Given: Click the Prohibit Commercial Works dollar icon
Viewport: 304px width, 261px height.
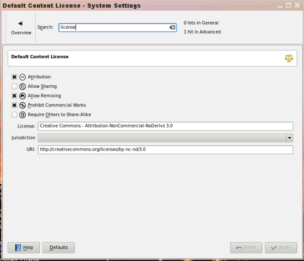Looking at the screenshot, I should tap(23, 105).
